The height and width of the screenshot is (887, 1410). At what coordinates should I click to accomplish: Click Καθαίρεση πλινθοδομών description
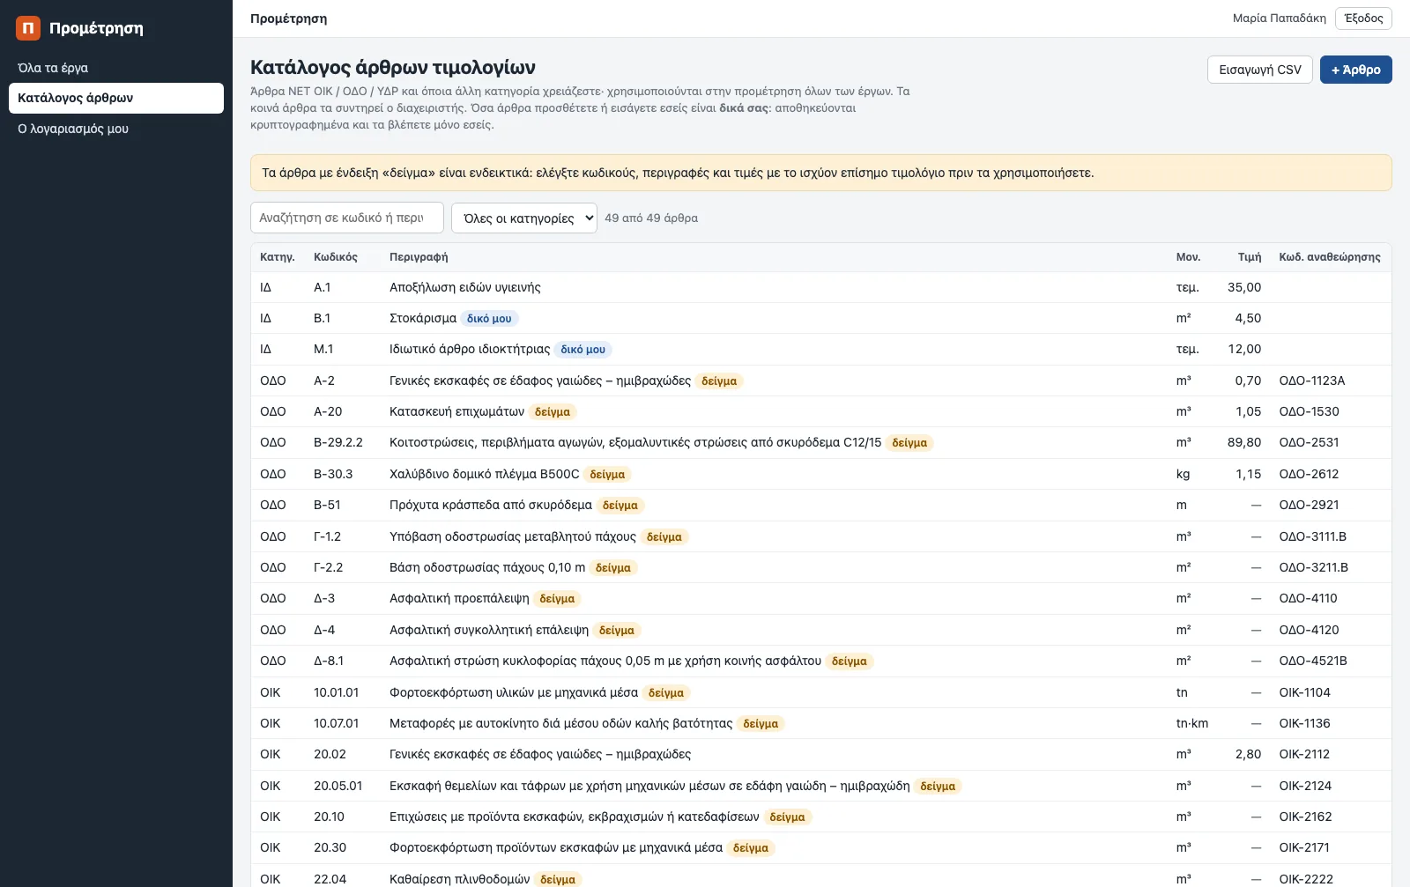(459, 879)
